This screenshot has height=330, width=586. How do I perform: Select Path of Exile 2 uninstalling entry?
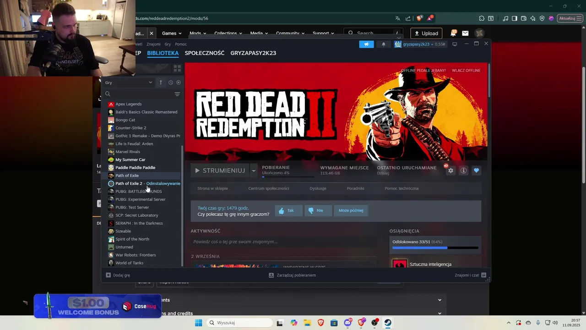(x=144, y=183)
